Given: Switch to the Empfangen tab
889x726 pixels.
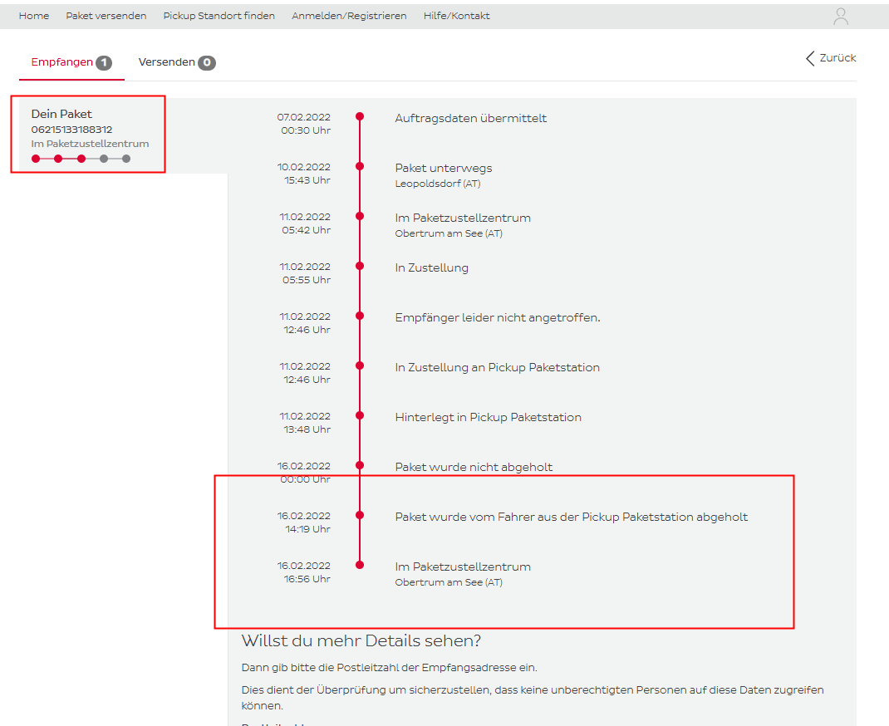Looking at the screenshot, I should (62, 62).
